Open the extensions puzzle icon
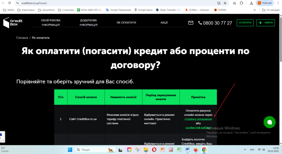This screenshot has height=154, width=282. [242, 3]
